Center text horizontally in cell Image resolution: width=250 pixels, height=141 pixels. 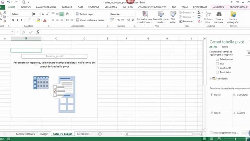(x=57, y=20)
